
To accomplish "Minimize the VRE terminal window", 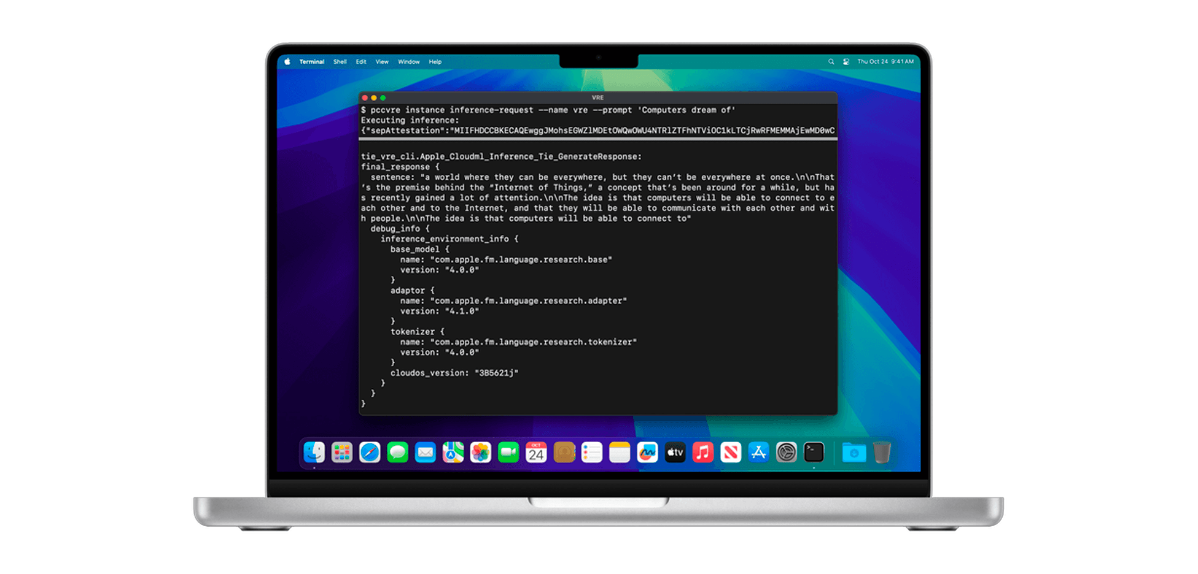I will point(374,98).
